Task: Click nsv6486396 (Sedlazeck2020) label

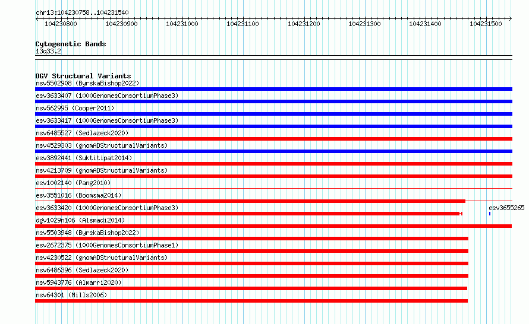Action: [82, 270]
